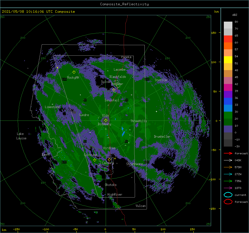249x233 pixels.
Task: Click the Strathmore city label
Action: click(134, 164)
